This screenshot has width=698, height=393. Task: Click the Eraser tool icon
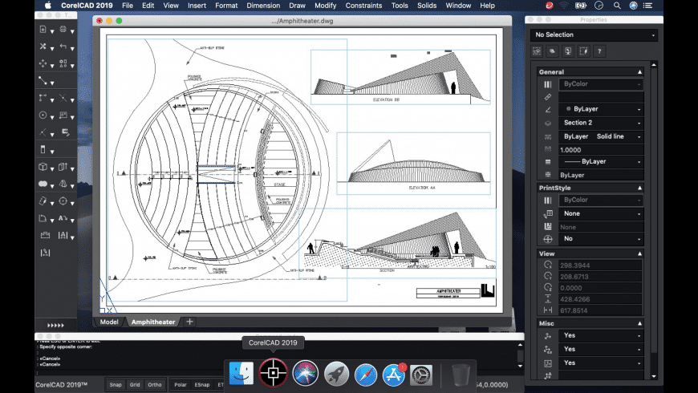point(43,201)
